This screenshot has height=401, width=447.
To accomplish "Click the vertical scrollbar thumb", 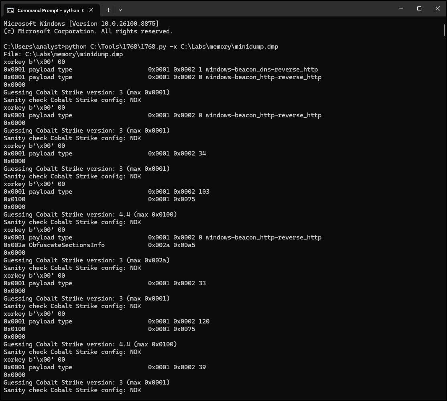I will tap(445, 30).
